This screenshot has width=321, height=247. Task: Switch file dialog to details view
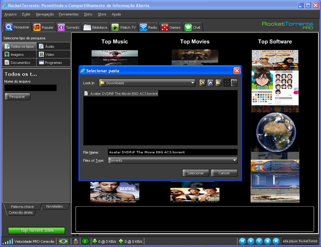click(x=234, y=83)
